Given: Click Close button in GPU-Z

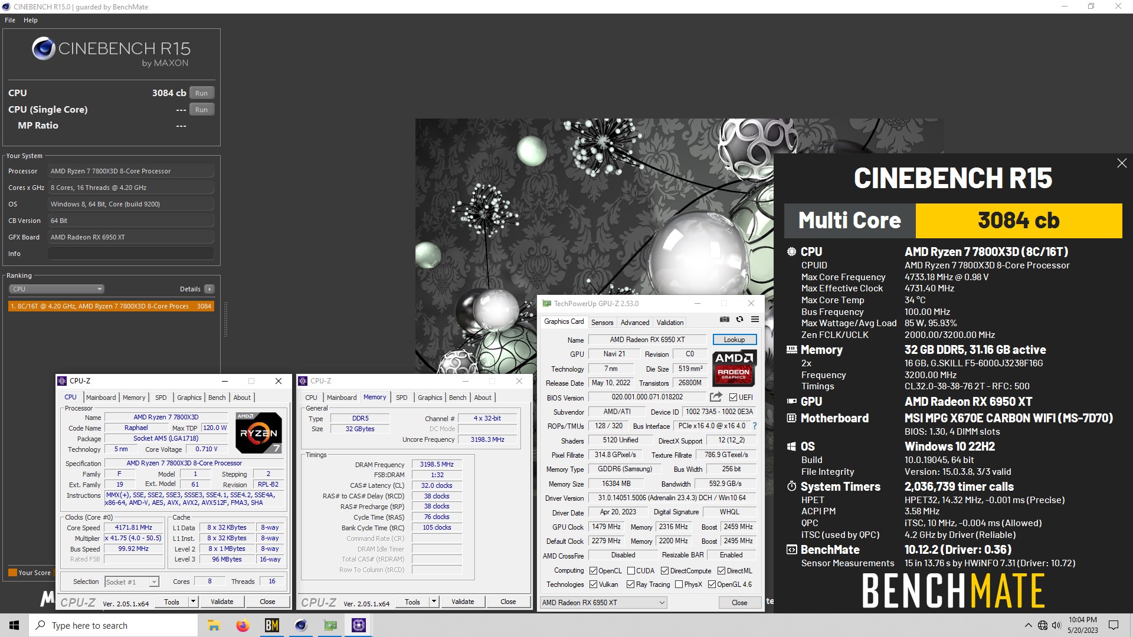Looking at the screenshot, I should (x=739, y=602).
